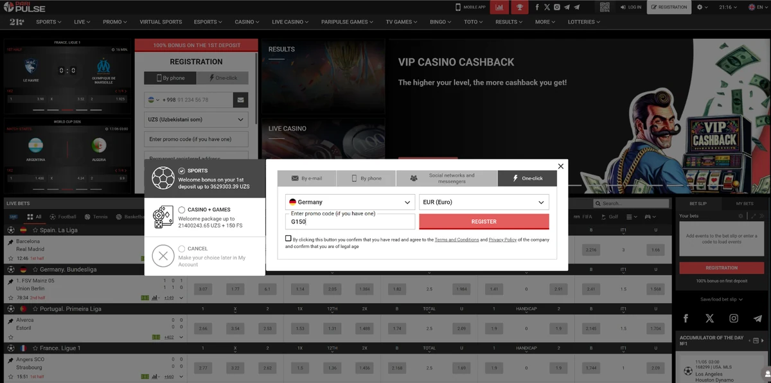Screen dimensions: 771x383
Task: Open the Mobile App phone icon
Action: click(x=458, y=7)
